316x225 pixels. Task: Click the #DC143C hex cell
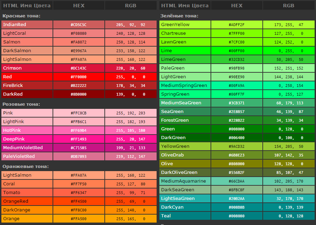(x=79, y=68)
